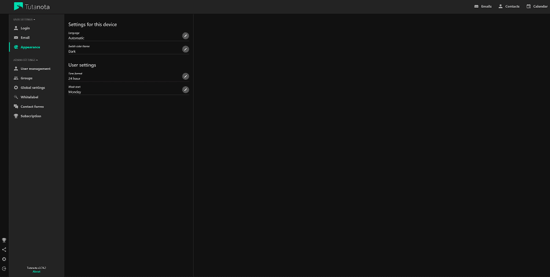550x277 pixels.
Task: Edit the color theme with pencil icon
Action: click(x=185, y=49)
